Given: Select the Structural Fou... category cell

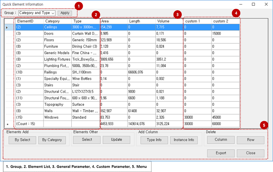Looking at the screenshot, I should (x=58, y=98).
